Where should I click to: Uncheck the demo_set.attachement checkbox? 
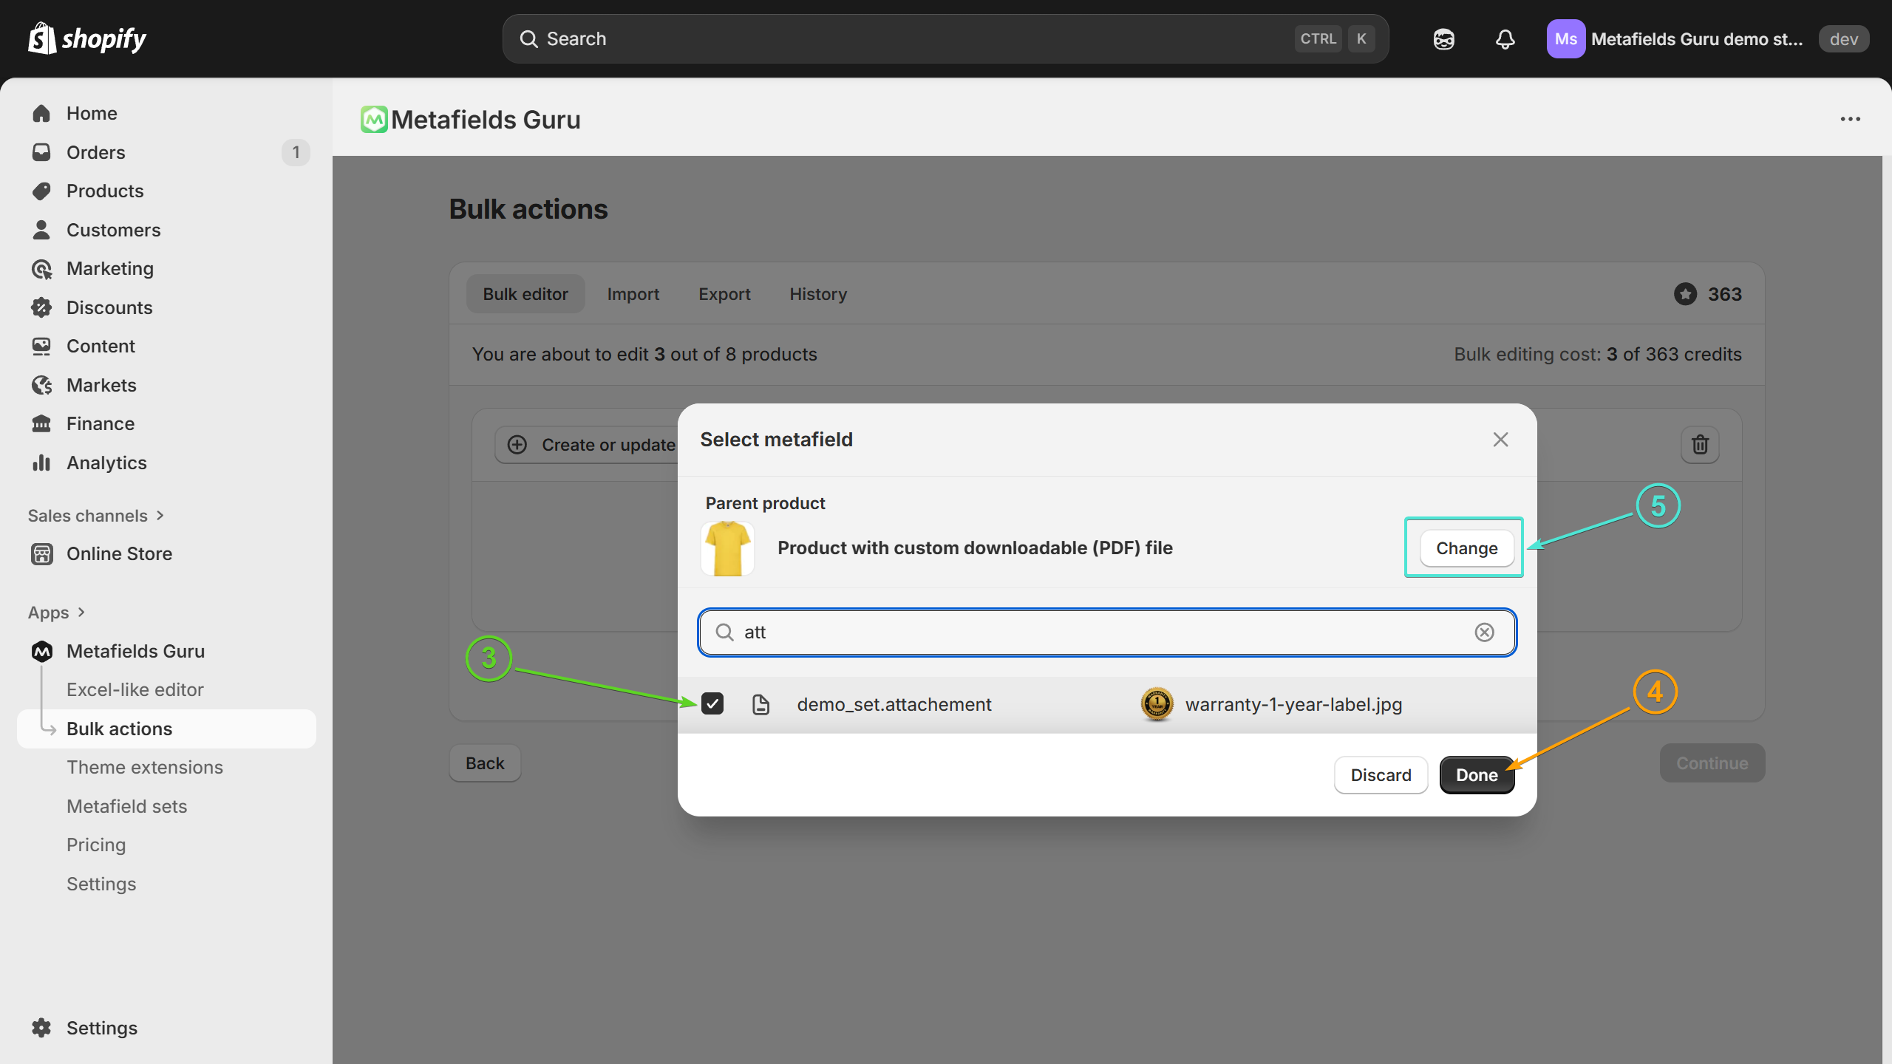712,704
